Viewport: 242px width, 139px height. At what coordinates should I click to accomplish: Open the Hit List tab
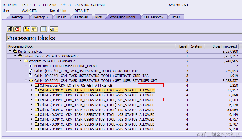pos(61,17)
